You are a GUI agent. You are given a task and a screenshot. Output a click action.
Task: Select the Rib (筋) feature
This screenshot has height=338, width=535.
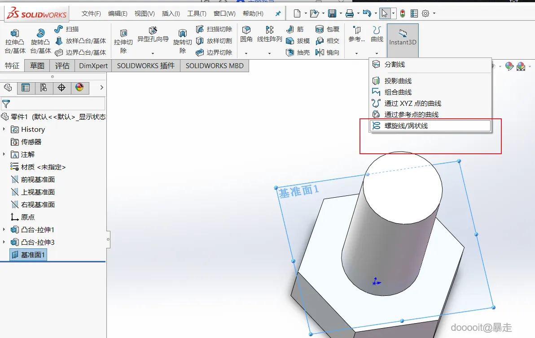(x=295, y=29)
